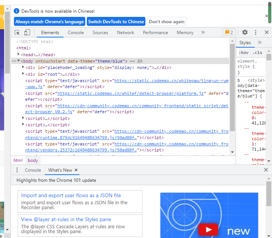
Task: Open the platform.js script link
Action: click(130, 93)
